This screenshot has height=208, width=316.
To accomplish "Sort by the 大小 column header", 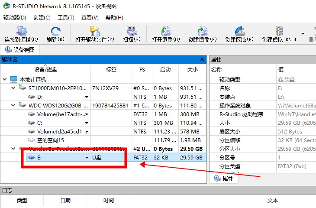I will (x=193, y=70).
